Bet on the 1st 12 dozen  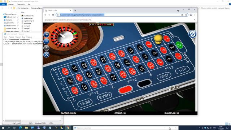169,68
